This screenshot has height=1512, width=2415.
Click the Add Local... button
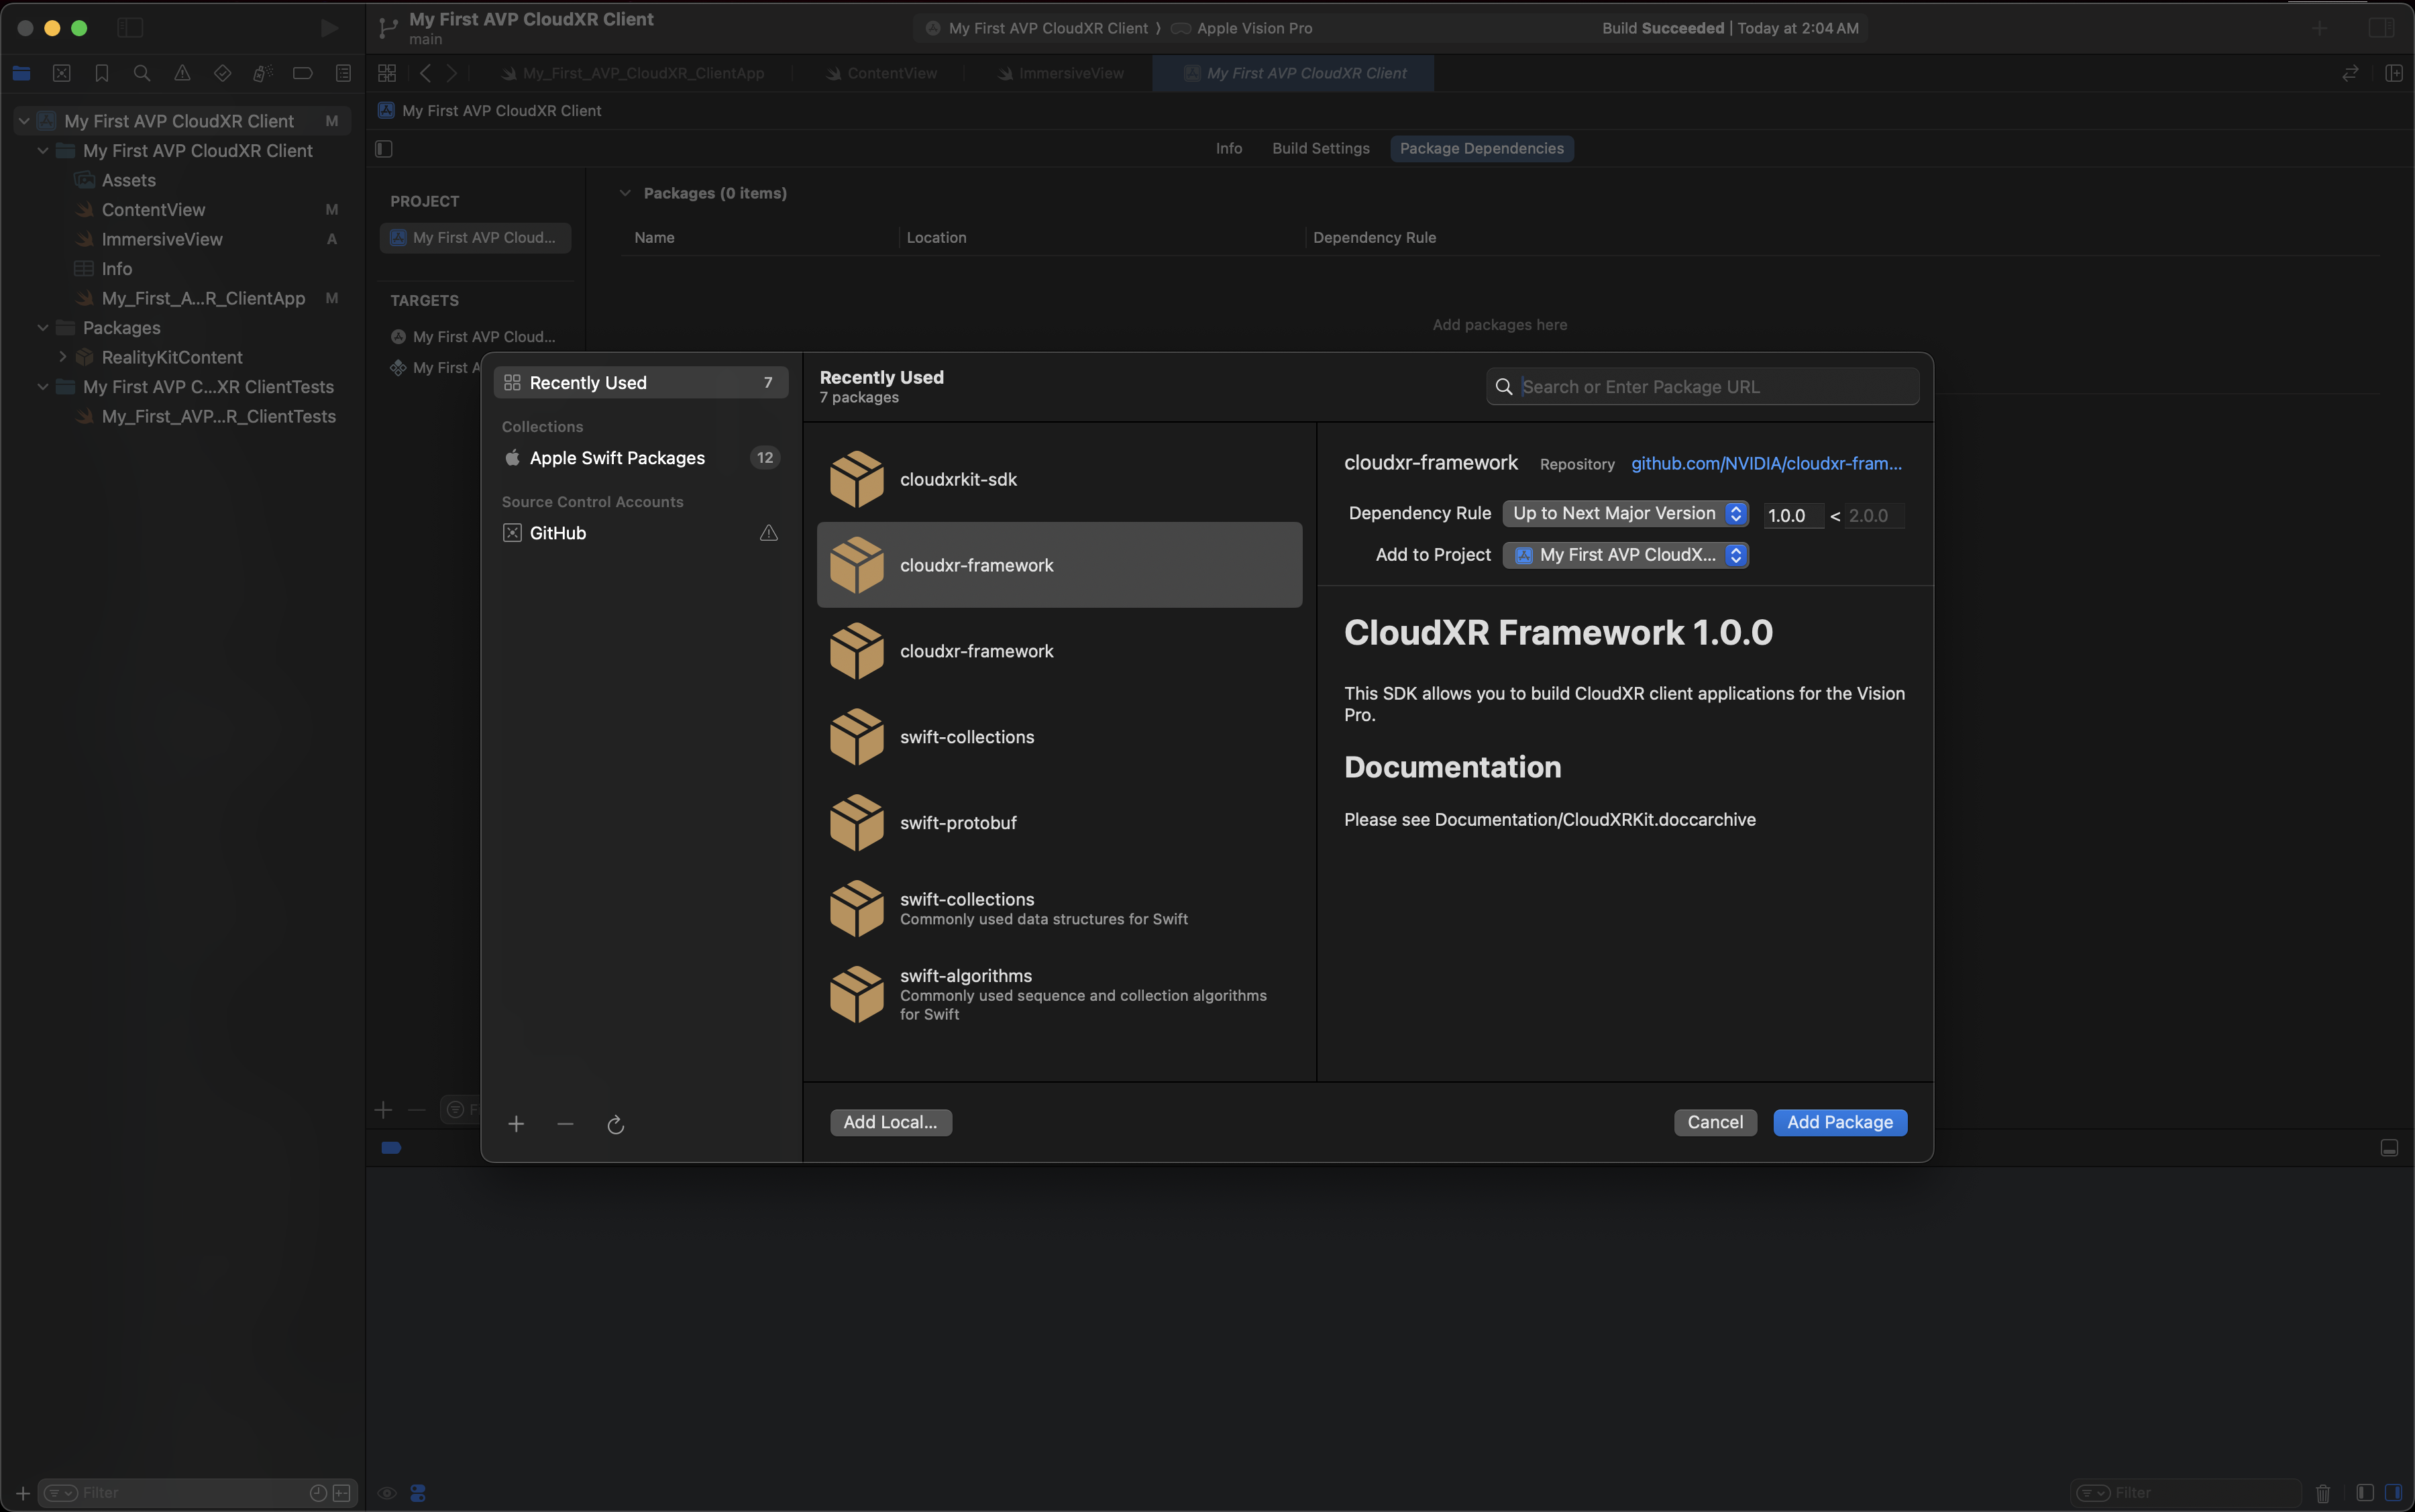pyautogui.click(x=890, y=1122)
